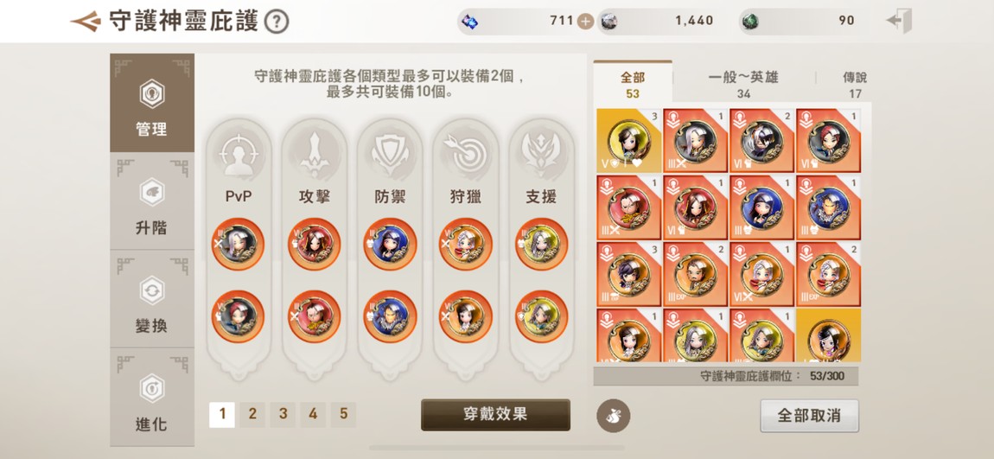Switch to the 升階 sidebar tab
Screen dimensions: 994x459
pyautogui.click(x=152, y=201)
